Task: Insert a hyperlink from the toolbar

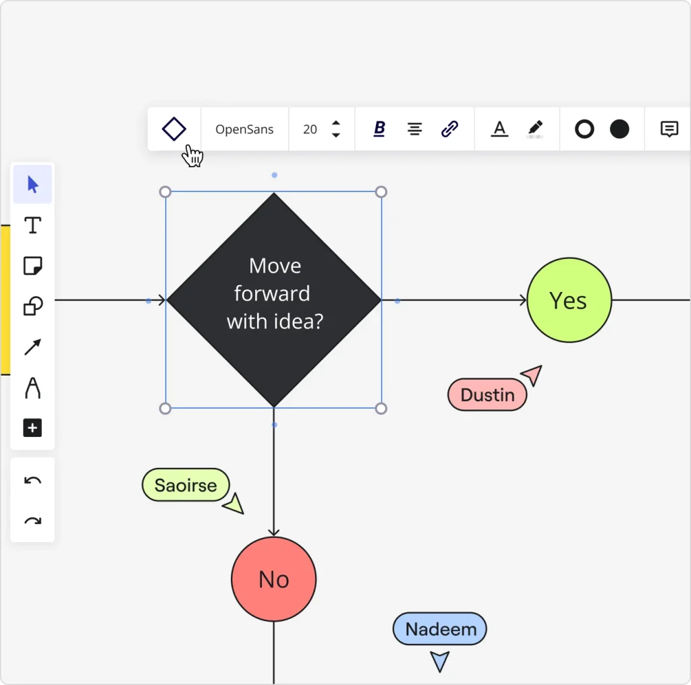Action: (x=449, y=129)
